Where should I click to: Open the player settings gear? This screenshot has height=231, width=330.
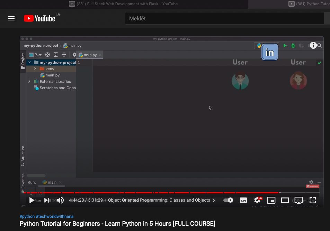coord(257,200)
